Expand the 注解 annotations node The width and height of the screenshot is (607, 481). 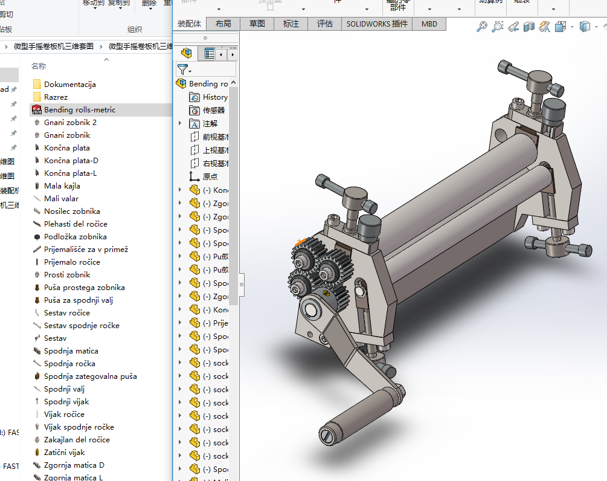[x=179, y=124]
